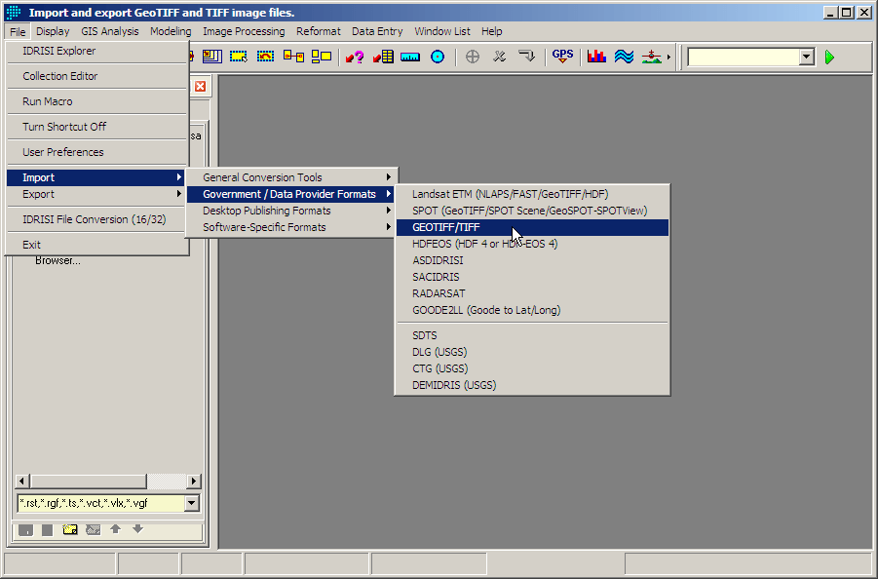The width and height of the screenshot is (878, 579).
Task: Open the Display menu
Action: tap(53, 31)
